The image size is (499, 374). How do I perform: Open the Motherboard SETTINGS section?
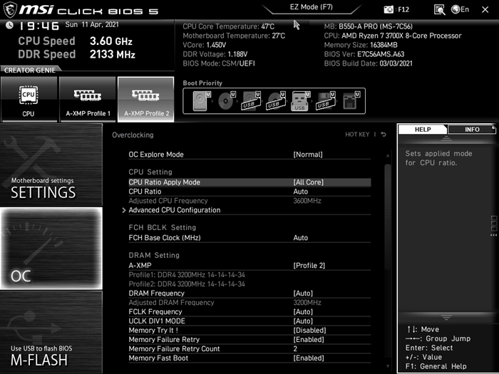[x=51, y=165]
